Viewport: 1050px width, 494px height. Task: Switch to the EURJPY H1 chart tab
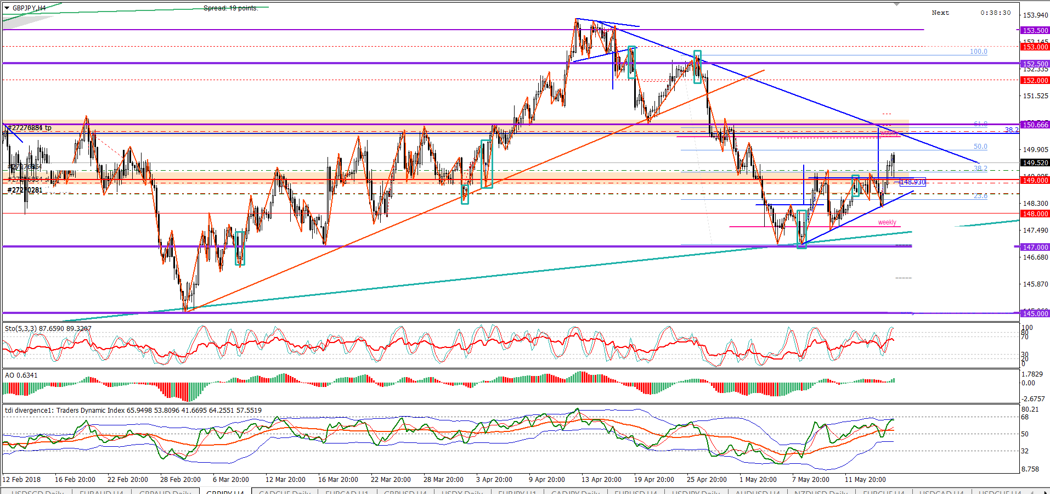click(x=517, y=492)
